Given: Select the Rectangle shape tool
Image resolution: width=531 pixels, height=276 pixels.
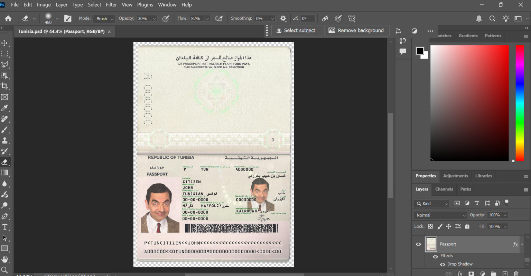Looking at the screenshot, I should pyautogui.click(x=4, y=248).
